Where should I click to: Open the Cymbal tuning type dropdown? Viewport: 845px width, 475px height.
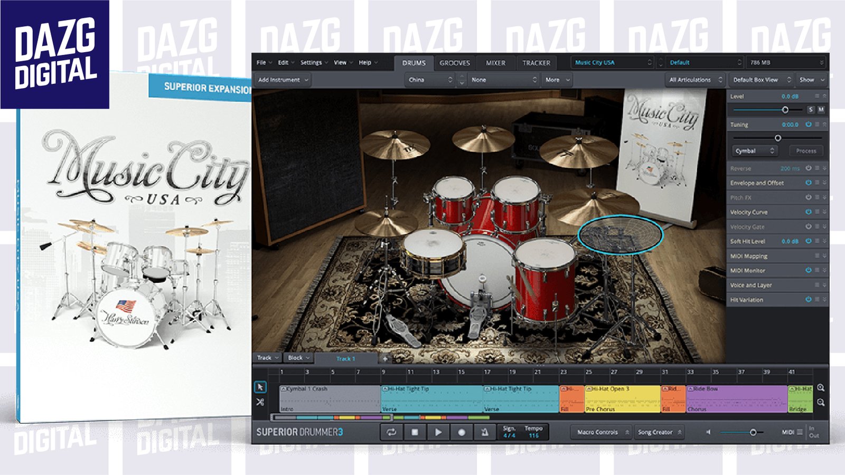[x=754, y=151]
